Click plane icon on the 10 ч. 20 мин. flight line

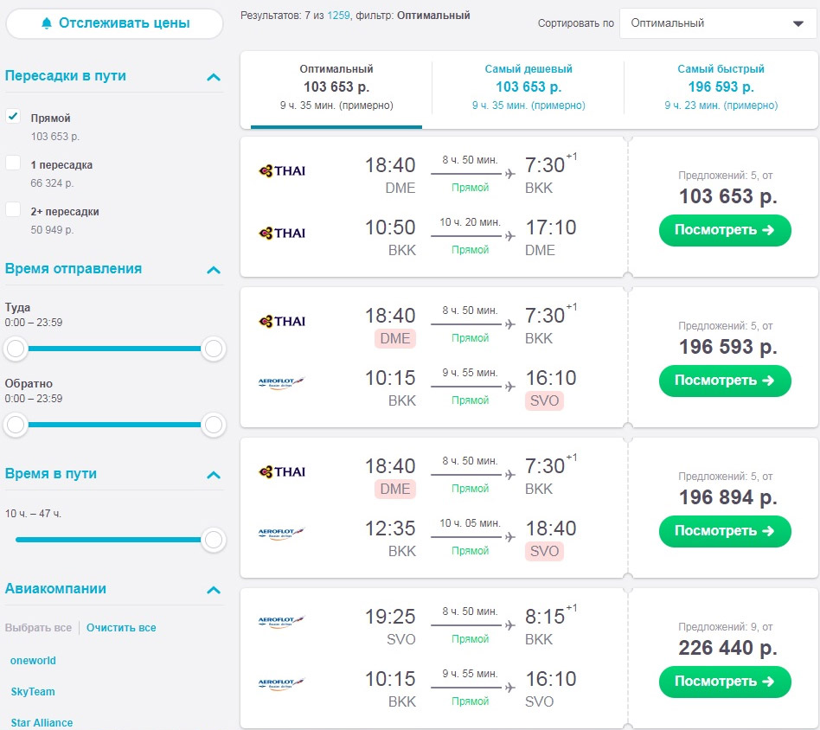tap(509, 236)
